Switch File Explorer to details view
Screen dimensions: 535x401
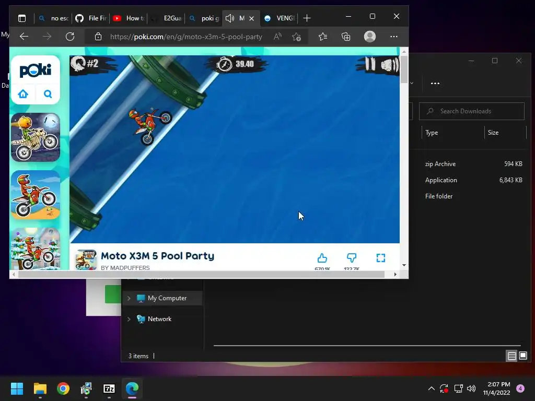512,356
